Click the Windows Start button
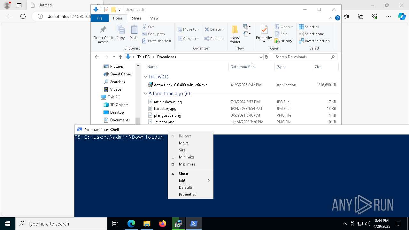 pyautogui.click(x=8, y=224)
